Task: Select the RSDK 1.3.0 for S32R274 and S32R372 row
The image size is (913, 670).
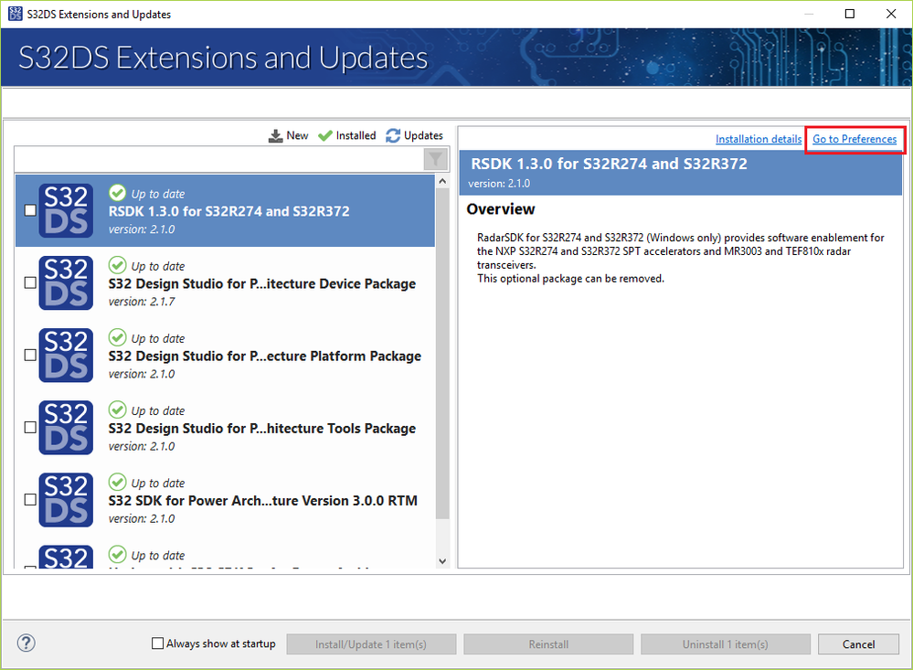Action: coord(225,210)
